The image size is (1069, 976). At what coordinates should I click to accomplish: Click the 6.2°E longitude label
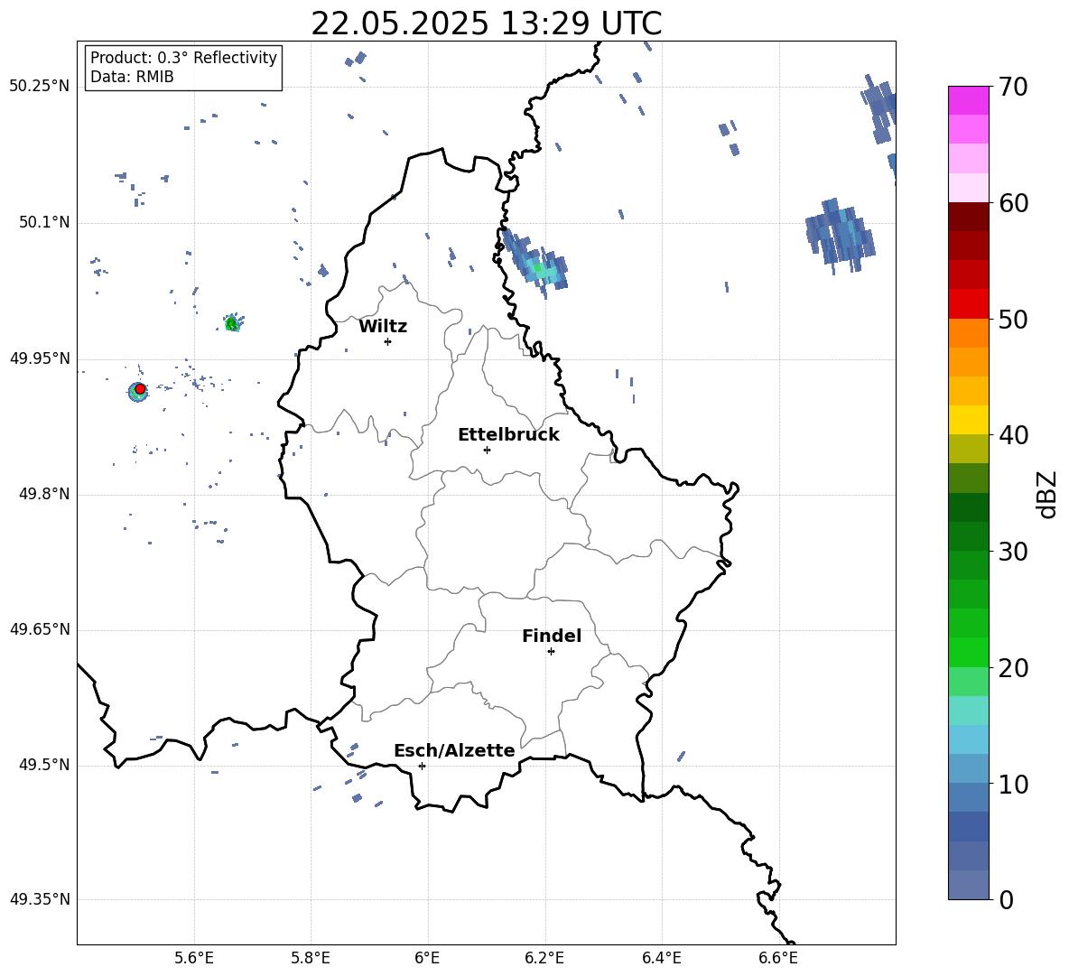pos(544,958)
